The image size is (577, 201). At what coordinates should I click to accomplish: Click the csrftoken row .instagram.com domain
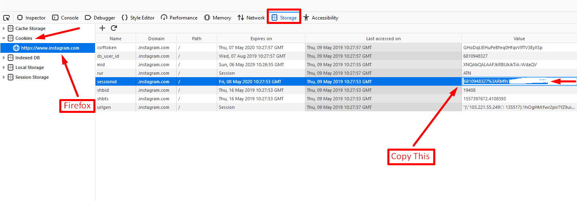pyautogui.click(x=153, y=48)
